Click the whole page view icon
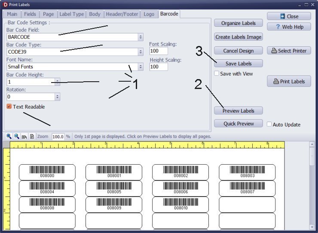Viewport: 318px width, 233px height. pos(31,136)
